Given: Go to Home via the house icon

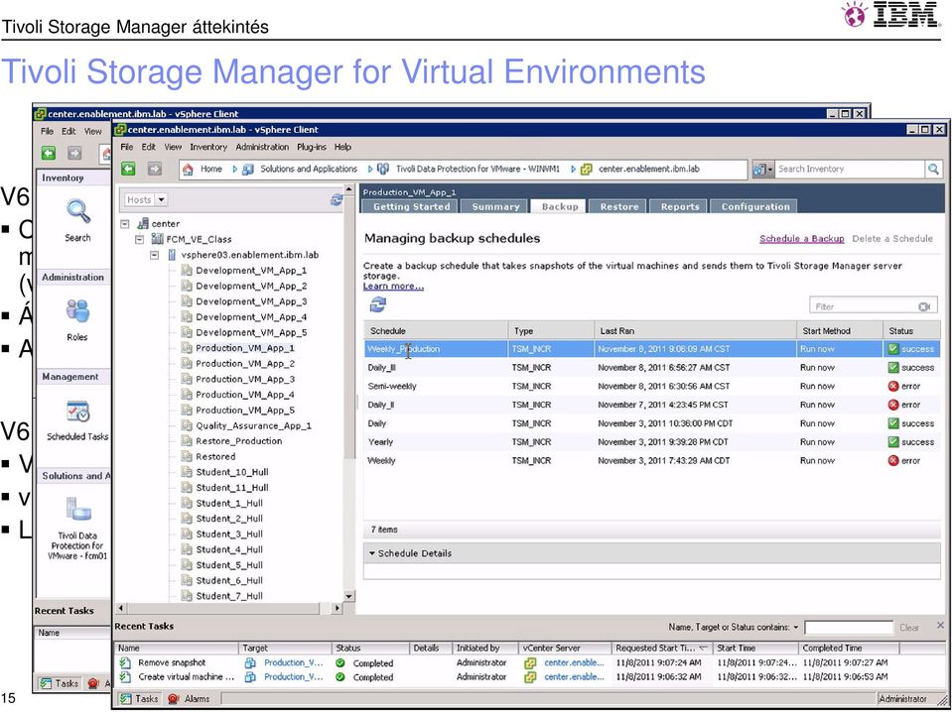Looking at the screenshot, I should (189, 170).
